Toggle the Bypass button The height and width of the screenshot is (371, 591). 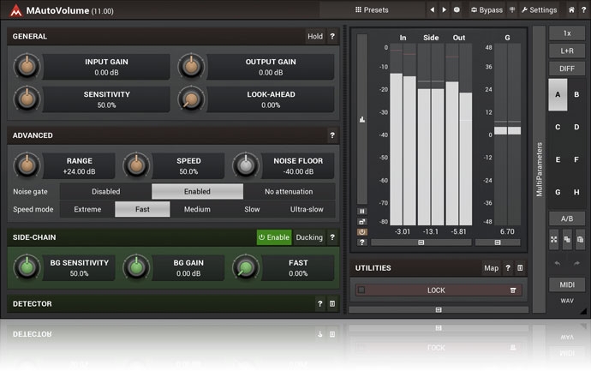(486, 9)
